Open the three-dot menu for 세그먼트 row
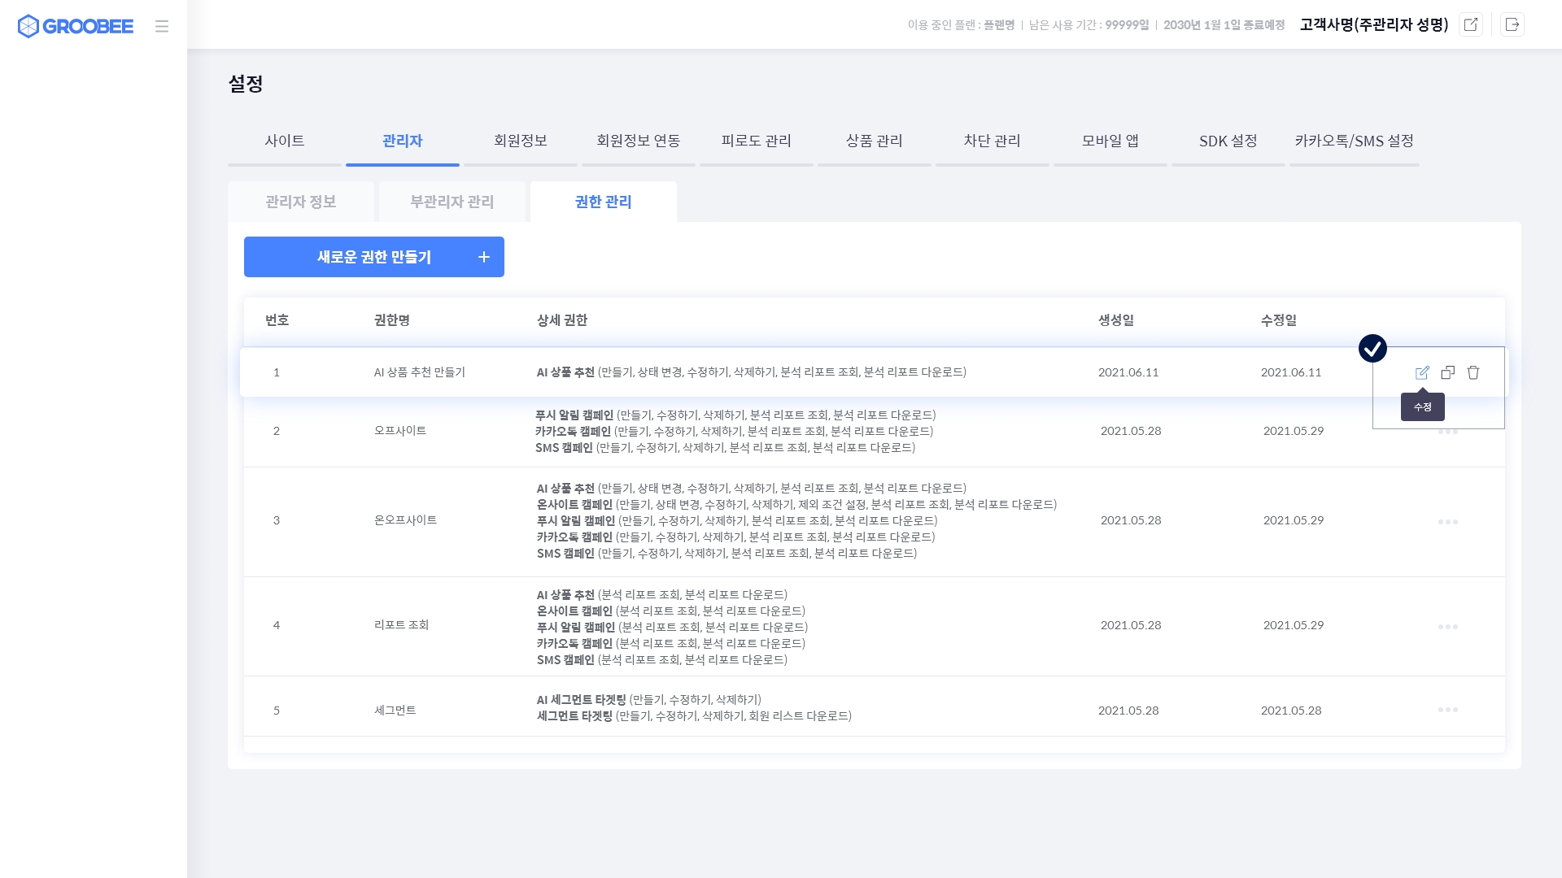This screenshot has width=1562, height=878. point(1448,710)
